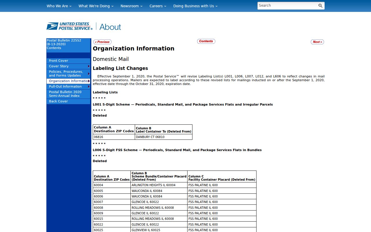
Task: Click the Labeling List Changes heading
Action: pos(120,68)
